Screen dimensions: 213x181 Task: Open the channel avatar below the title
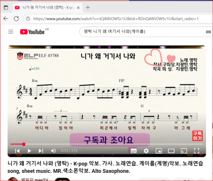(x=13, y=179)
